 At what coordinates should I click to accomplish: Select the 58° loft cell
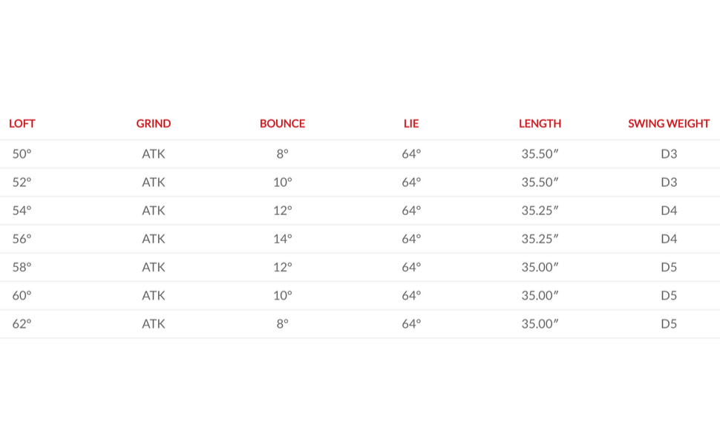coord(22,267)
